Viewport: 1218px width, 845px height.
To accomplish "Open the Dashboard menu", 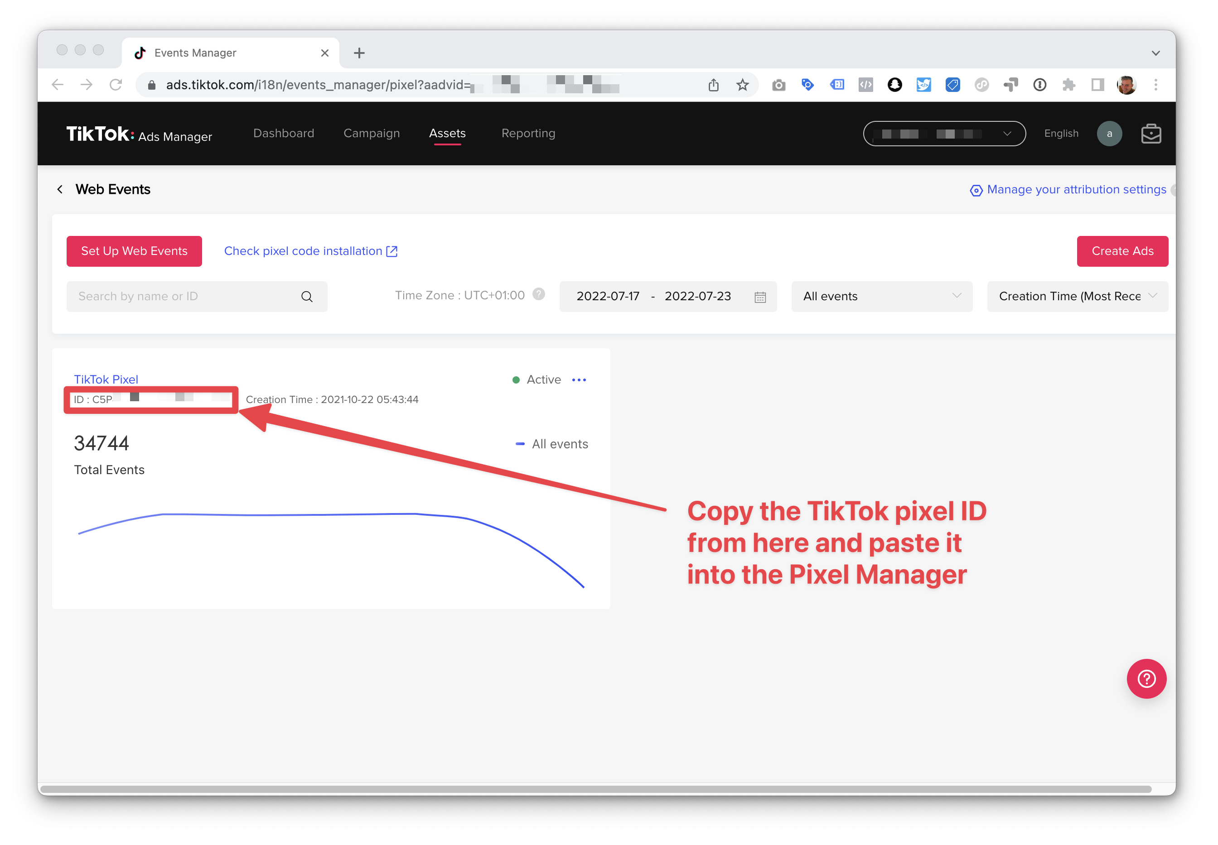I will pos(284,134).
